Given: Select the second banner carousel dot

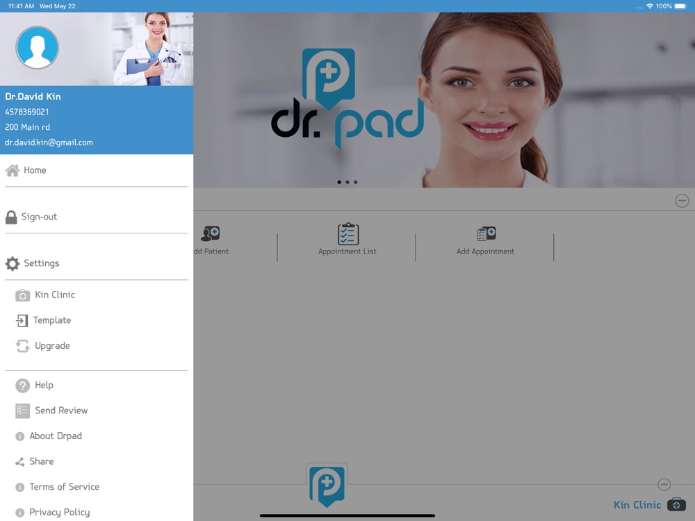Looking at the screenshot, I should [x=347, y=182].
